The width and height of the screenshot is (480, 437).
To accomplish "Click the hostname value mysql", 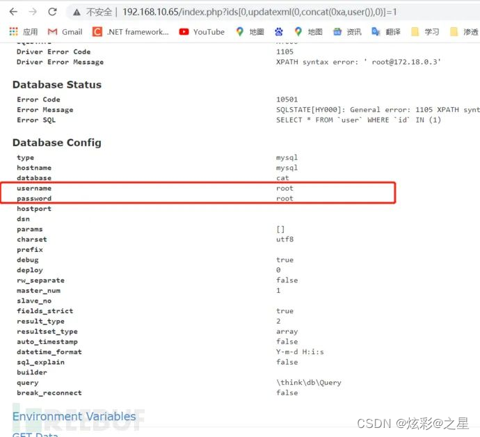I will [x=287, y=168].
